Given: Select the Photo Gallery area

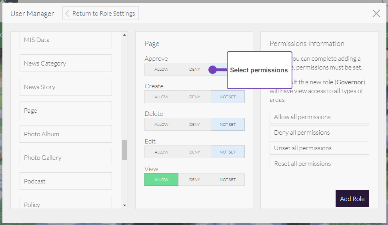Looking at the screenshot, I should [66, 158].
